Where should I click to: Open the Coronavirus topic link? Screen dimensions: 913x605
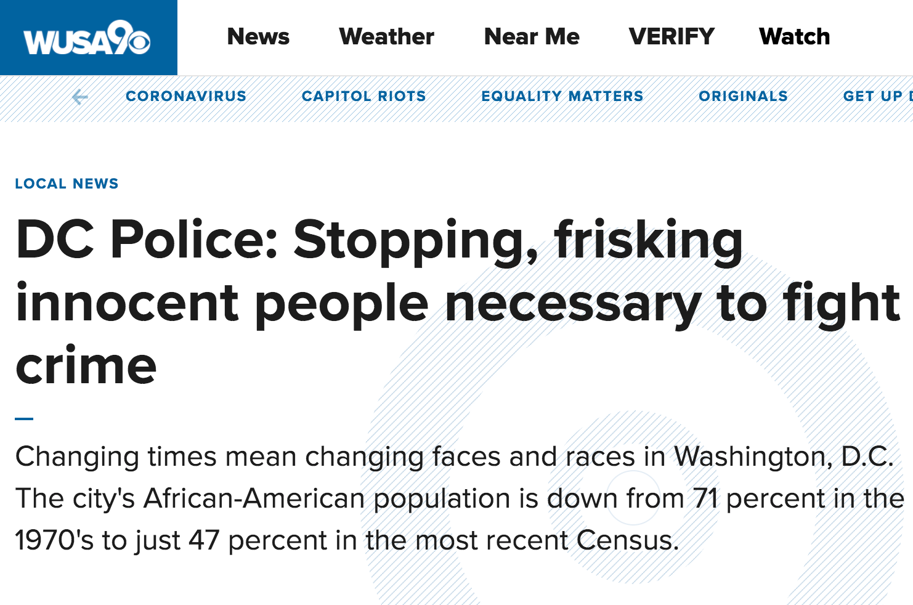pyautogui.click(x=186, y=96)
